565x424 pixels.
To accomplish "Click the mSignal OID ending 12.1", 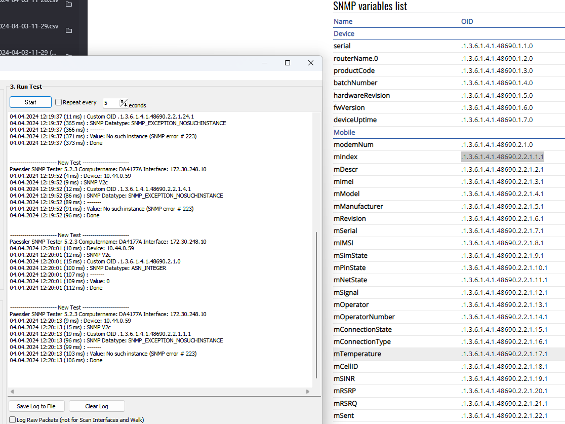I will 504,293.
